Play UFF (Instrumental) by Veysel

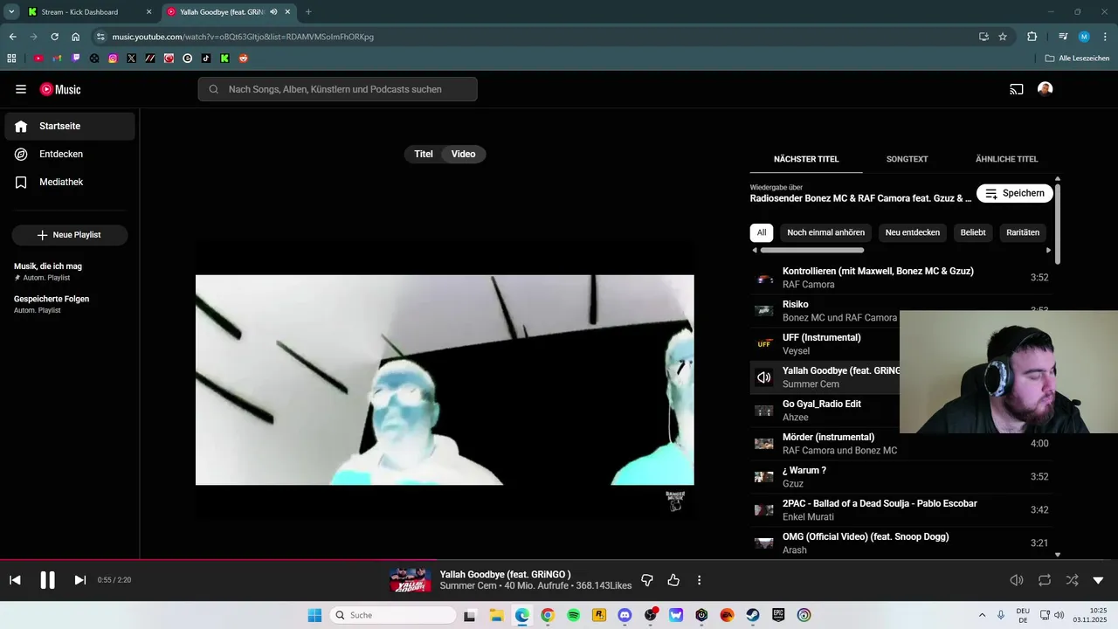coord(825,344)
